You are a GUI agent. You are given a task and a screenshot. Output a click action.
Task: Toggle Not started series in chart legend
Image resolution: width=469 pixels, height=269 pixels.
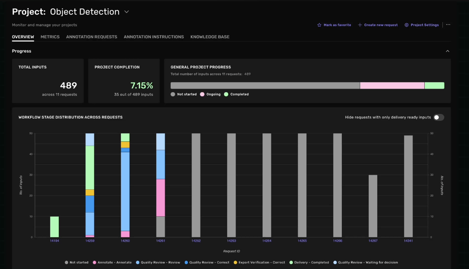(x=76, y=263)
